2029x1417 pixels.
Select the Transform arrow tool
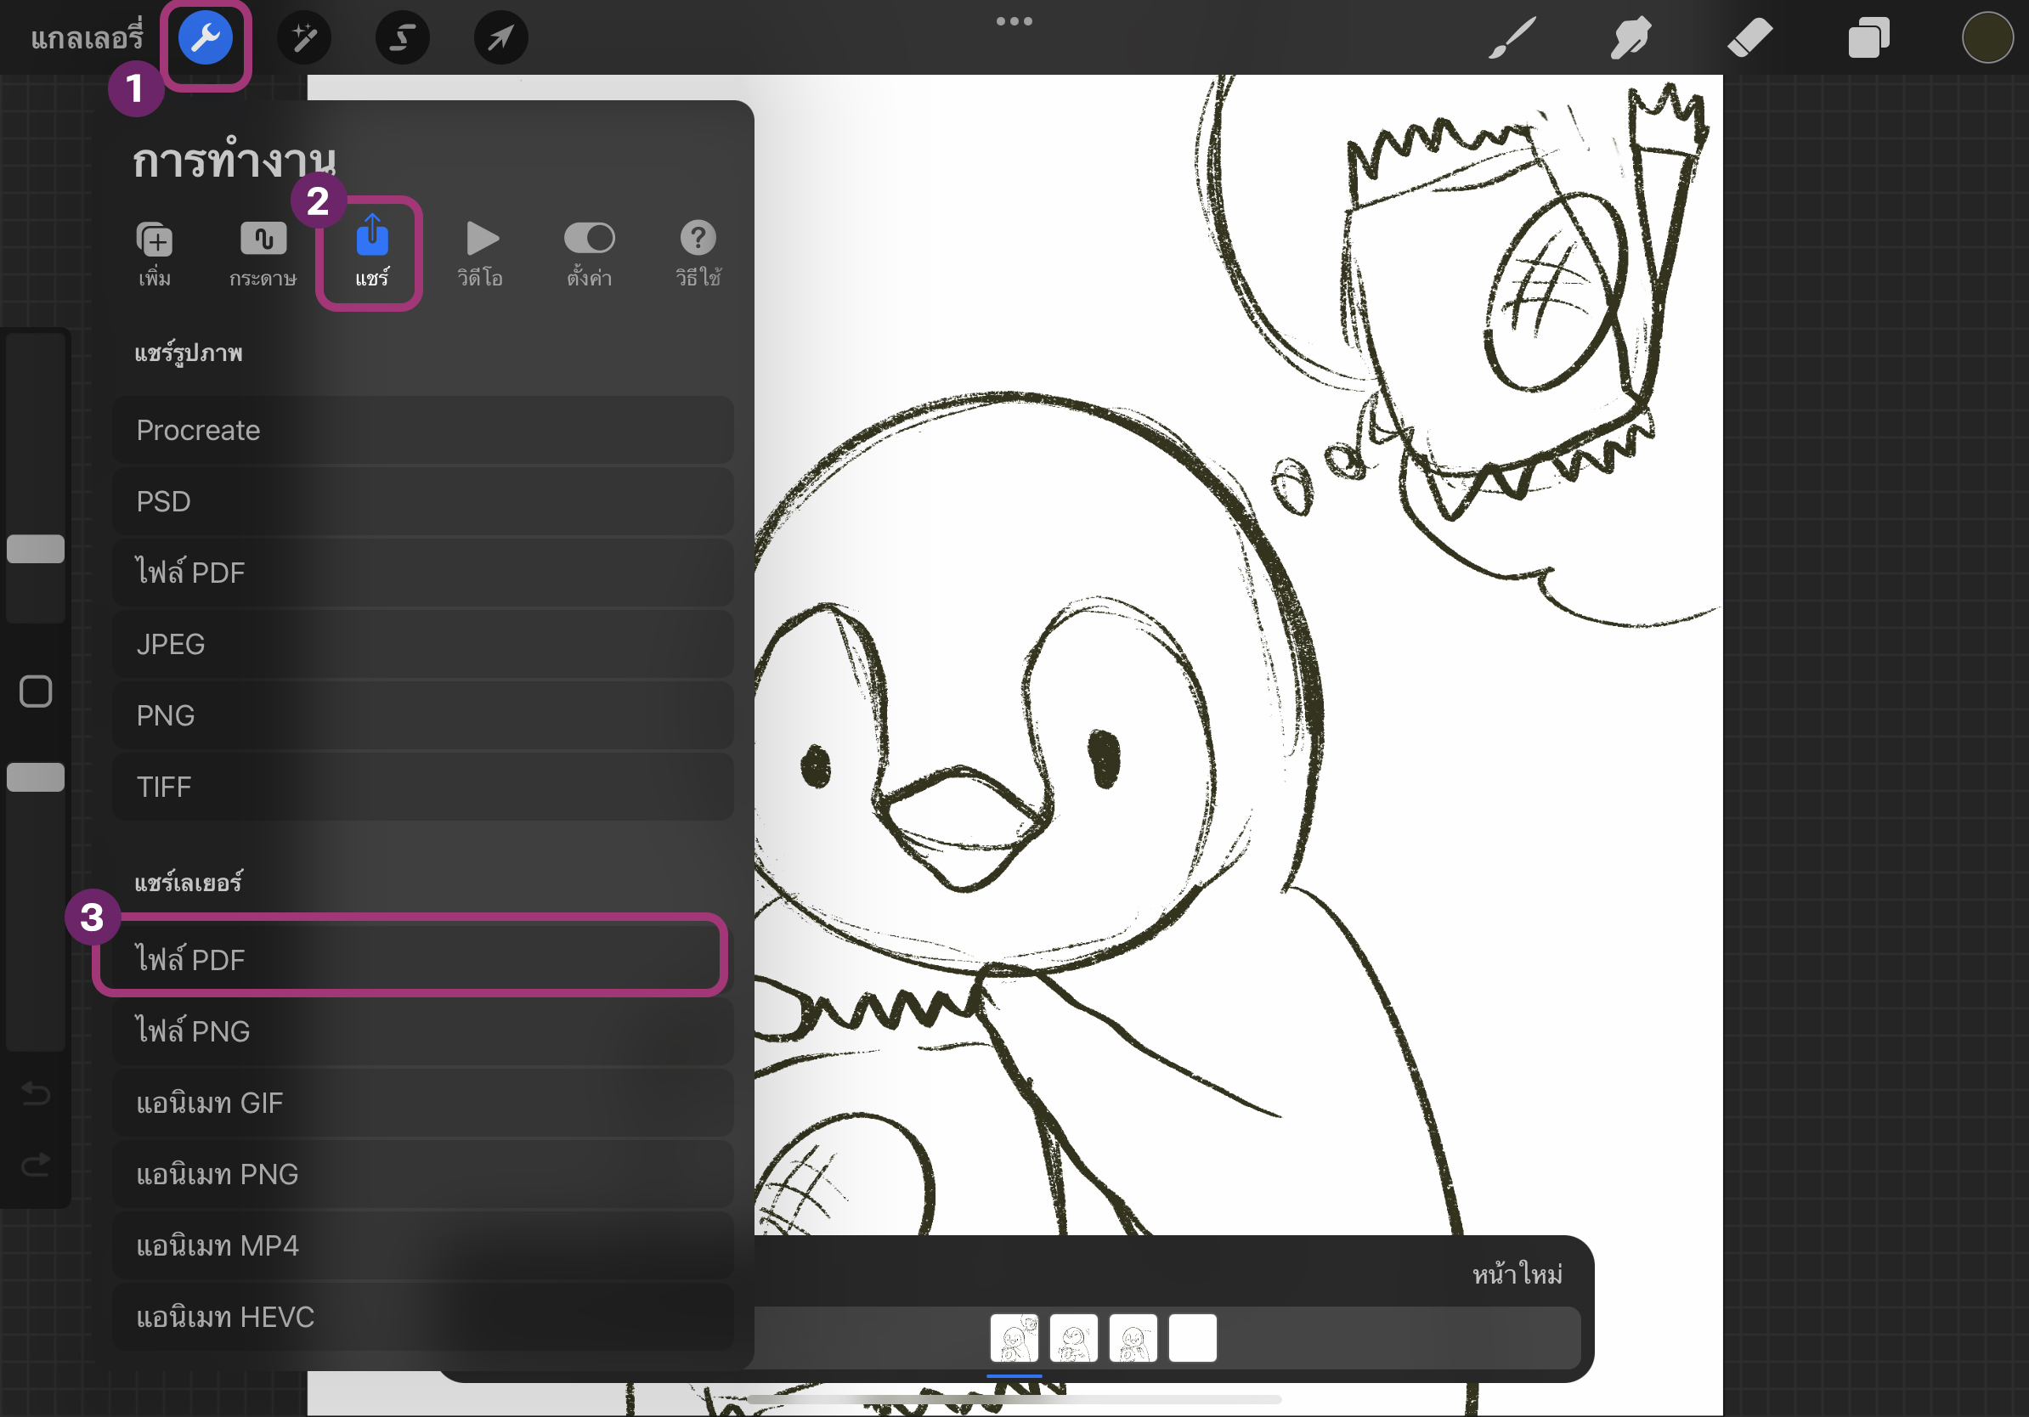point(501,38)
